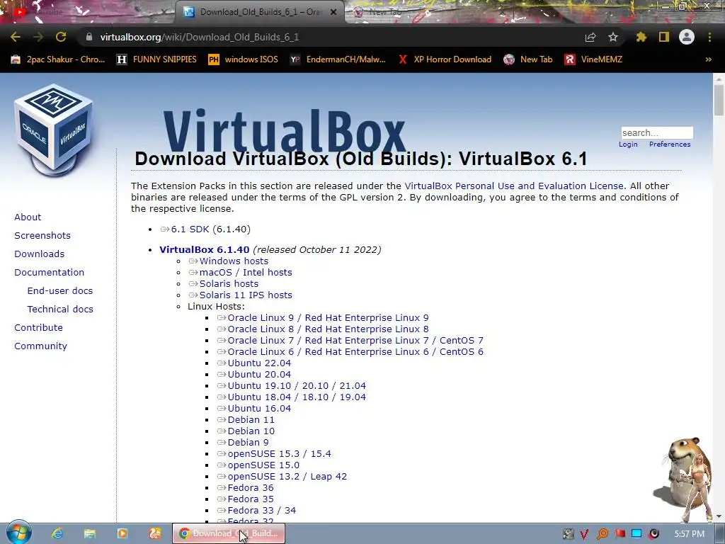This screenshot has width=725, height=544.
Task: Click the Login link
Action: point(628,144)
